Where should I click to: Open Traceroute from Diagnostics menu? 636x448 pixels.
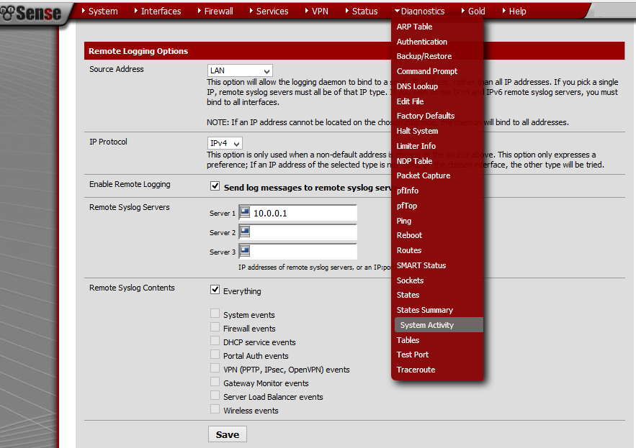(x=416, y=370)
